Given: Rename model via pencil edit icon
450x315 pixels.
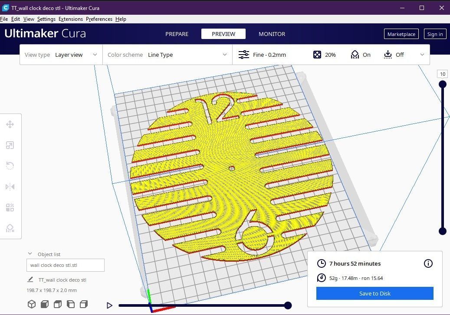Looking at the screenshot, I should (30, 280).
